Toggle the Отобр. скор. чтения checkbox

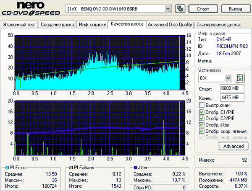[202, 131]
